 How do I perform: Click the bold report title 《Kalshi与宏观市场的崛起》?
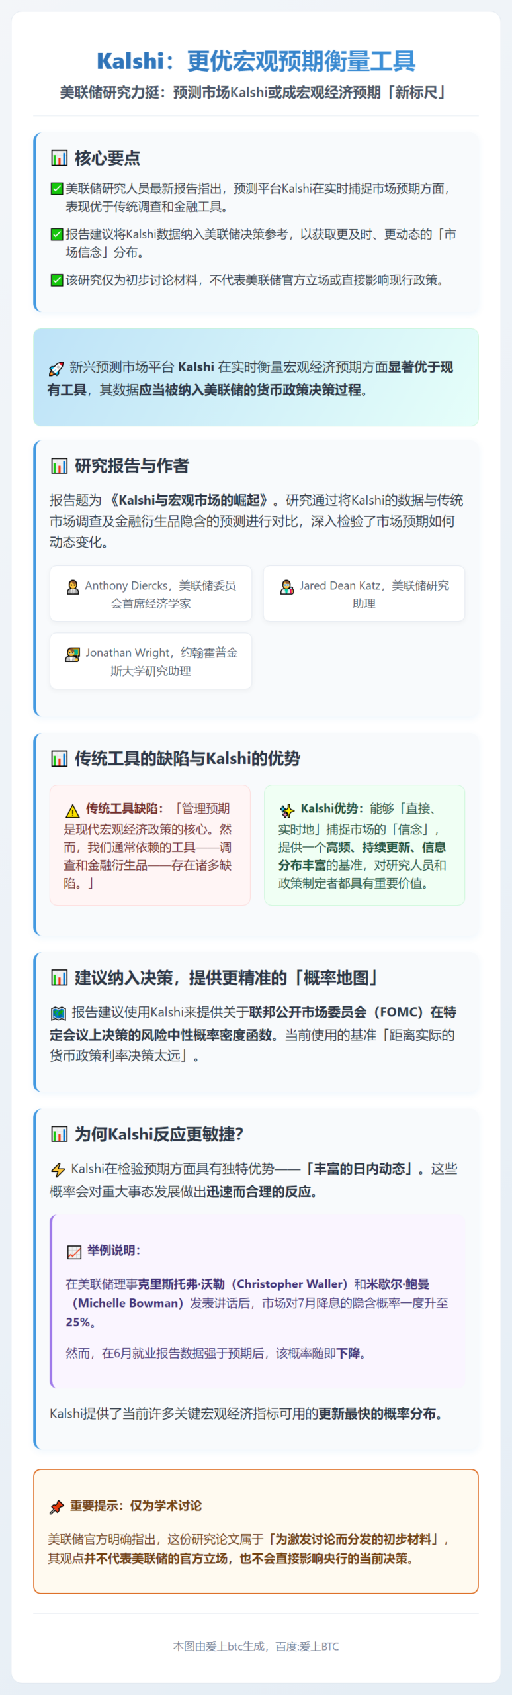[189, 501]
